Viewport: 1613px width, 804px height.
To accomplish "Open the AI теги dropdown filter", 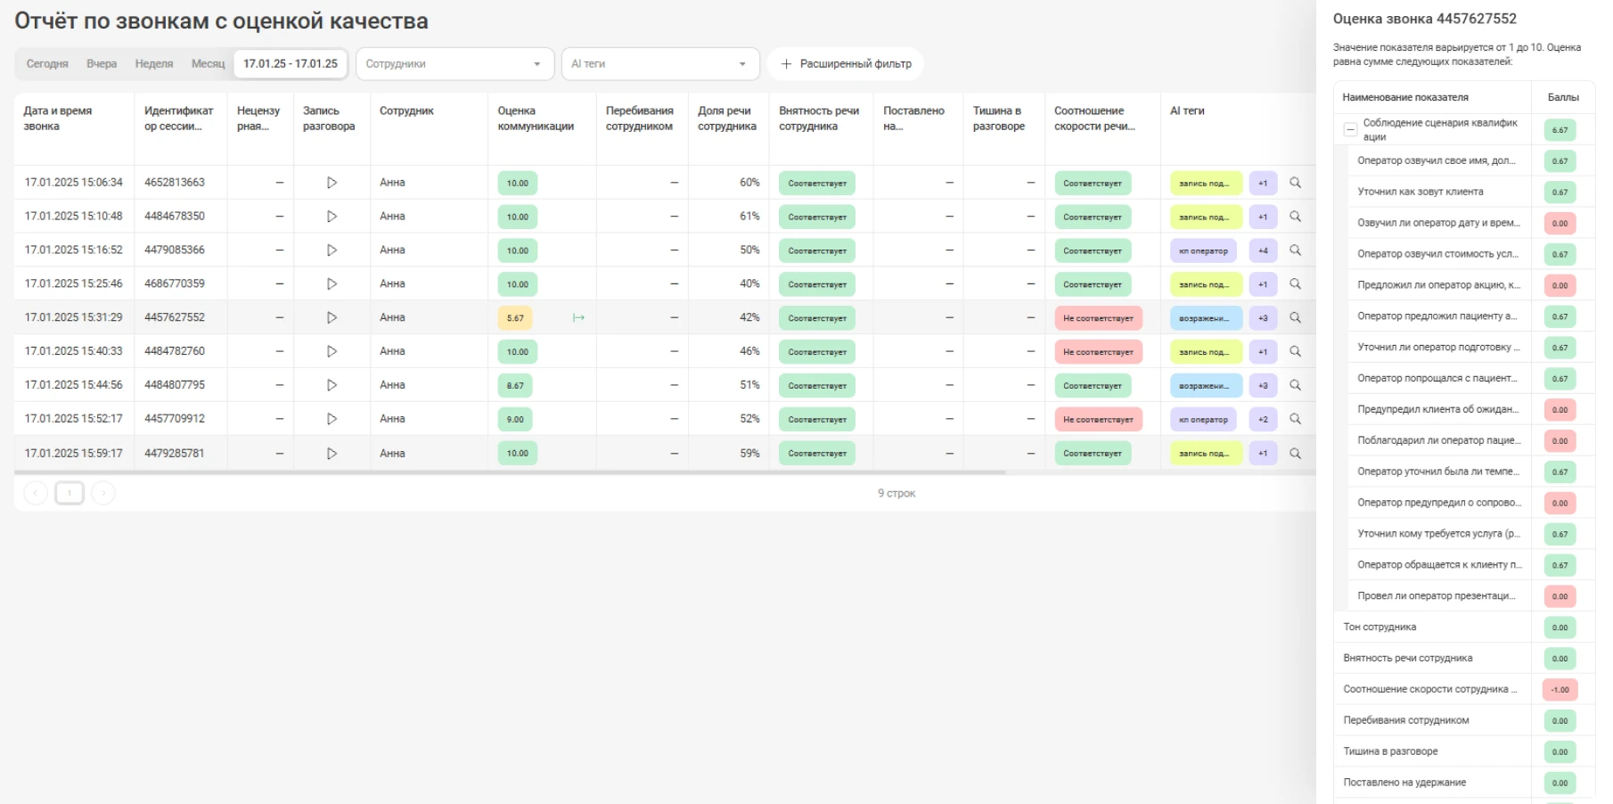I will pyautogui.click(x=659, y=64).
